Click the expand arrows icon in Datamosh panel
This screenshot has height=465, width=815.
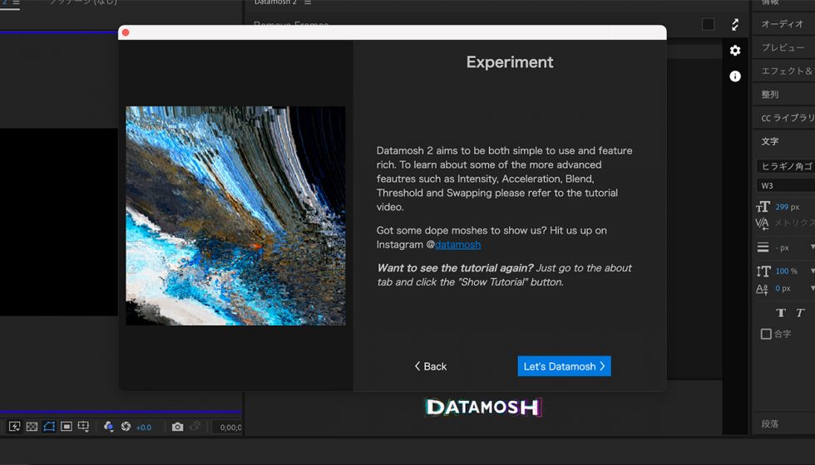tap(735, 24)
